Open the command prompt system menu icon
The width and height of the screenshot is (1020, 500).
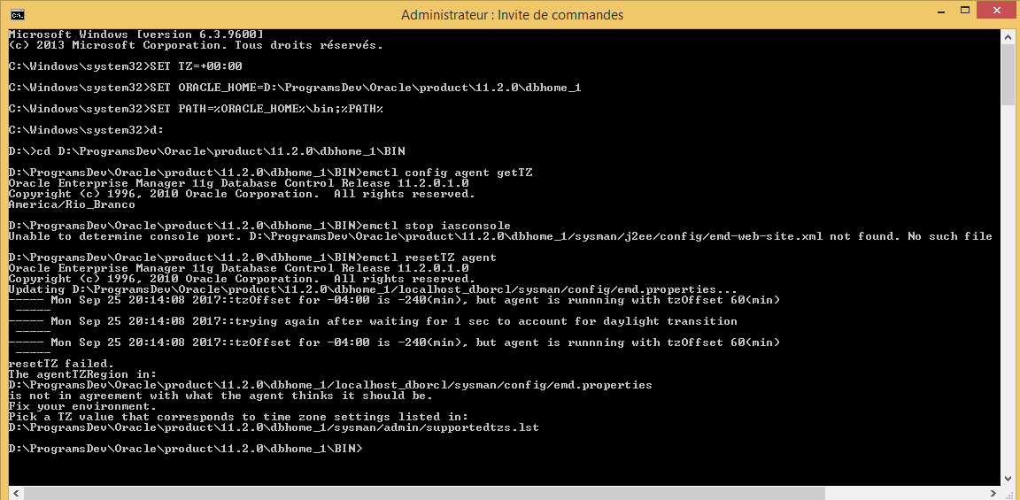17,15
